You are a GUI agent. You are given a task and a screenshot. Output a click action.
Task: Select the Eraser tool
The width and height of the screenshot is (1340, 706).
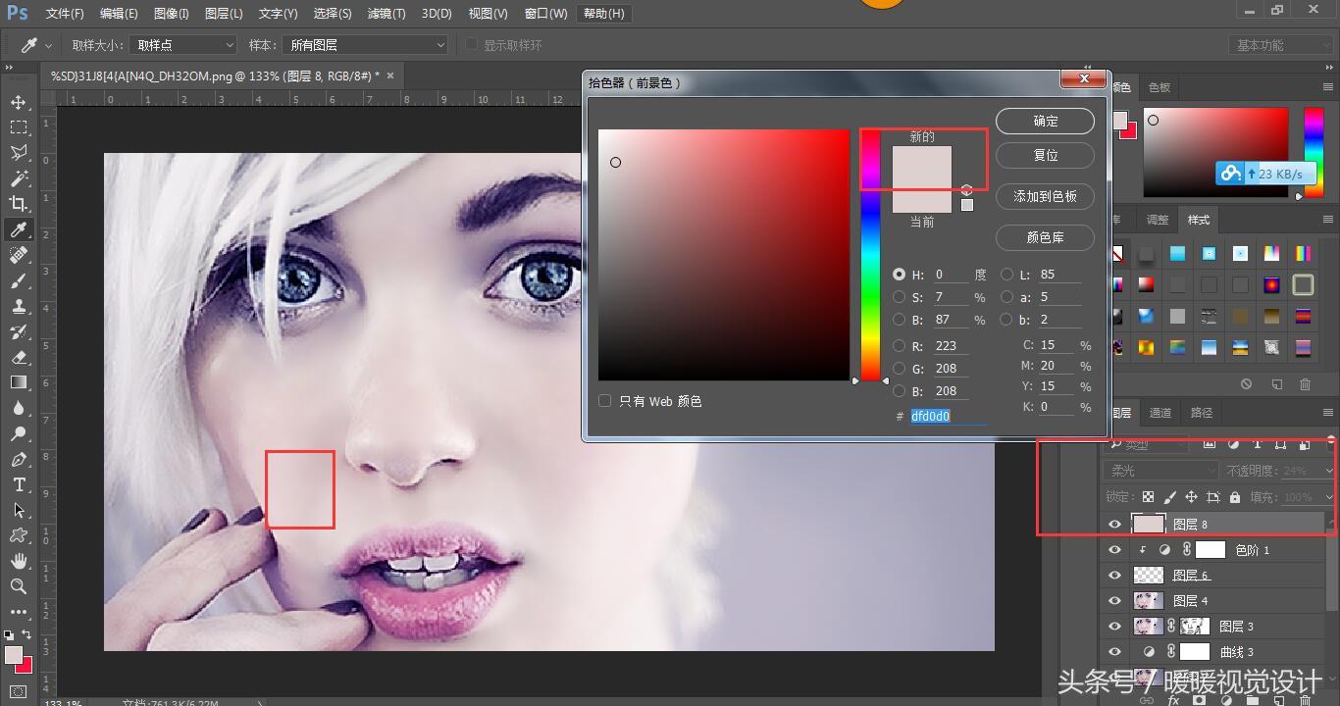[x=19, y=357]
